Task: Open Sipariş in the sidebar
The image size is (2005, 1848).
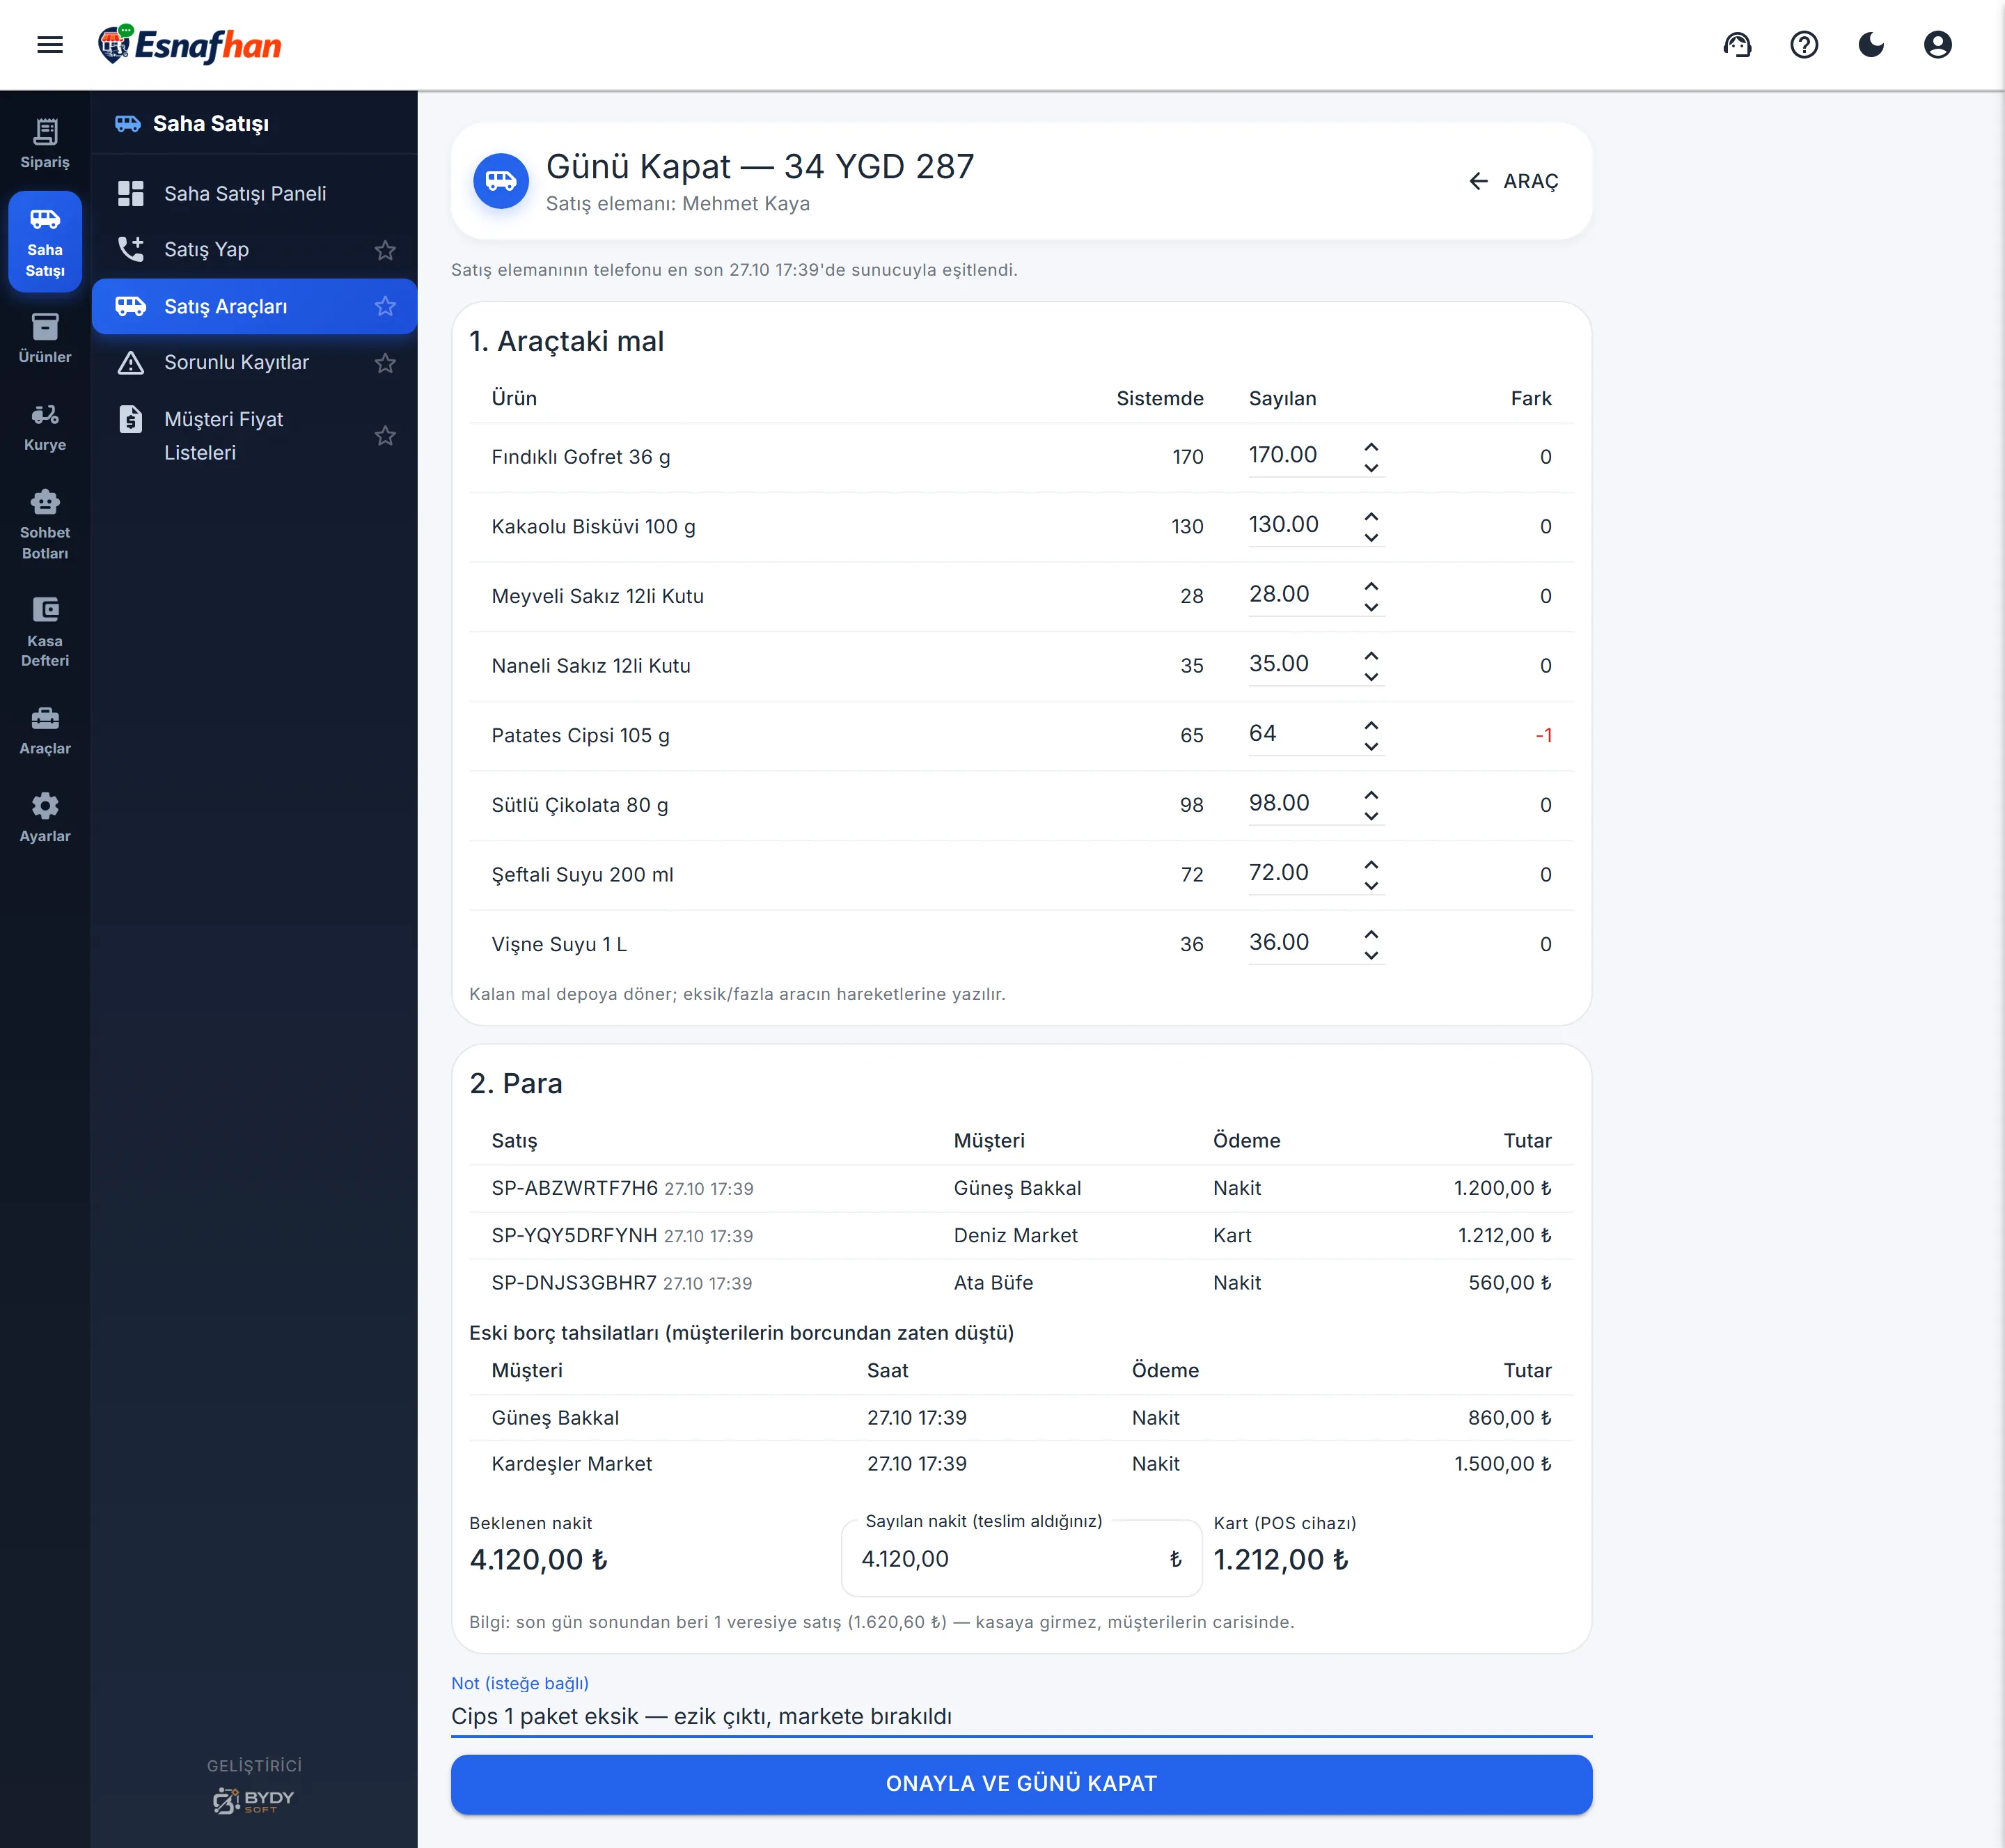Action: pyautogui.click(x=45, y=144)
